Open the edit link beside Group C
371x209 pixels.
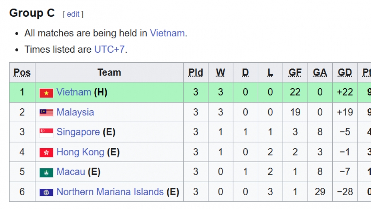[73, 14]
